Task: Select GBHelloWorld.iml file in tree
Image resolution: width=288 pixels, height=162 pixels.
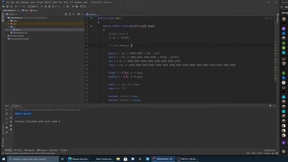Action: [x=19, y=33]
